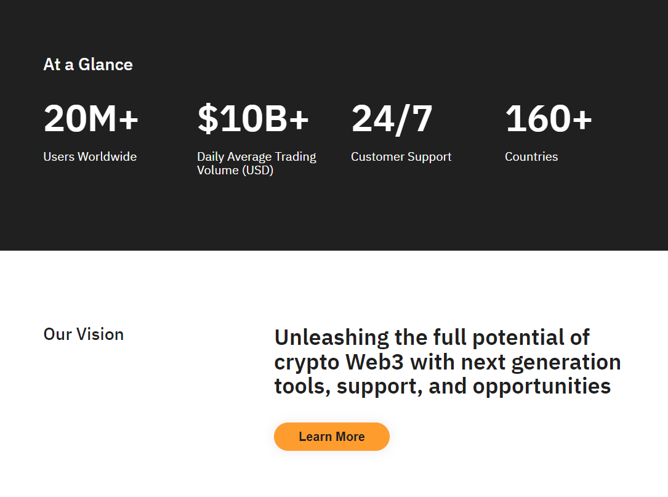Screen dimensions: 668x497
Task: Click the Learn More button
Action: tap(331, 437)
